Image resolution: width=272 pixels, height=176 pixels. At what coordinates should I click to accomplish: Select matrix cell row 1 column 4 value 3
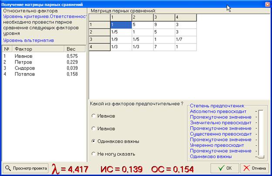186,25
